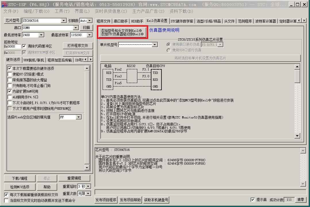Click 打开程序文件 button
Image resolution: width=310 pixels, height=207 pixels.
pos(78,46)
